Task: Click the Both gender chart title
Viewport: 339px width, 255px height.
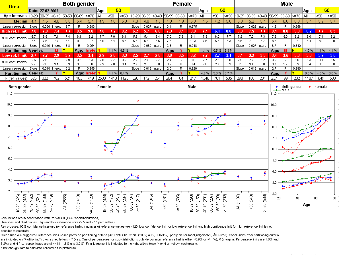Action: coord(20,87)
